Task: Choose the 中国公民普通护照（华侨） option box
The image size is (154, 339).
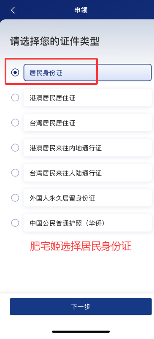Action: (x=88, y=222)
